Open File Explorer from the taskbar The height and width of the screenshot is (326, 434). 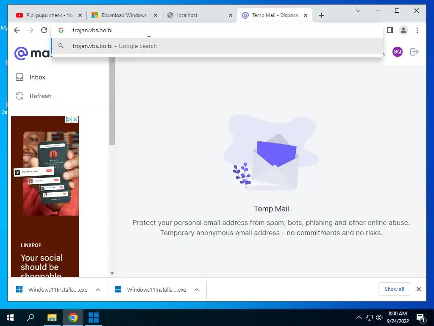(x=52, y=318)
